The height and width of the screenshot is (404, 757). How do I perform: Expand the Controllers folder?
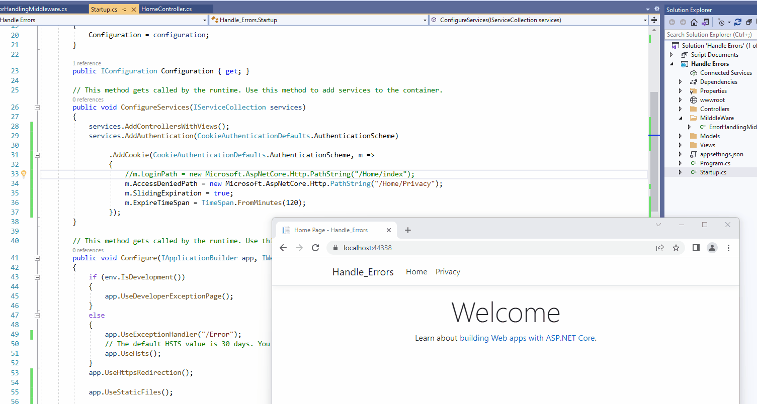point(681,109)
